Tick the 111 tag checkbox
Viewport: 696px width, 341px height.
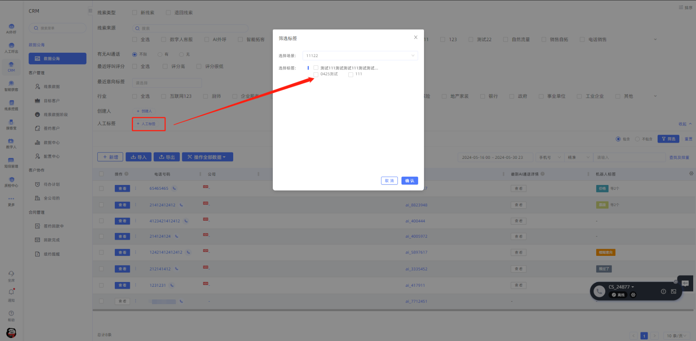click(x=351, y=74)
